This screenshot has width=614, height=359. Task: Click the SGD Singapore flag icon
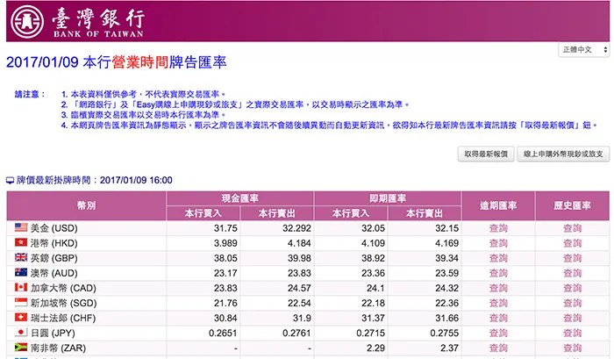(x=21, y=302)
